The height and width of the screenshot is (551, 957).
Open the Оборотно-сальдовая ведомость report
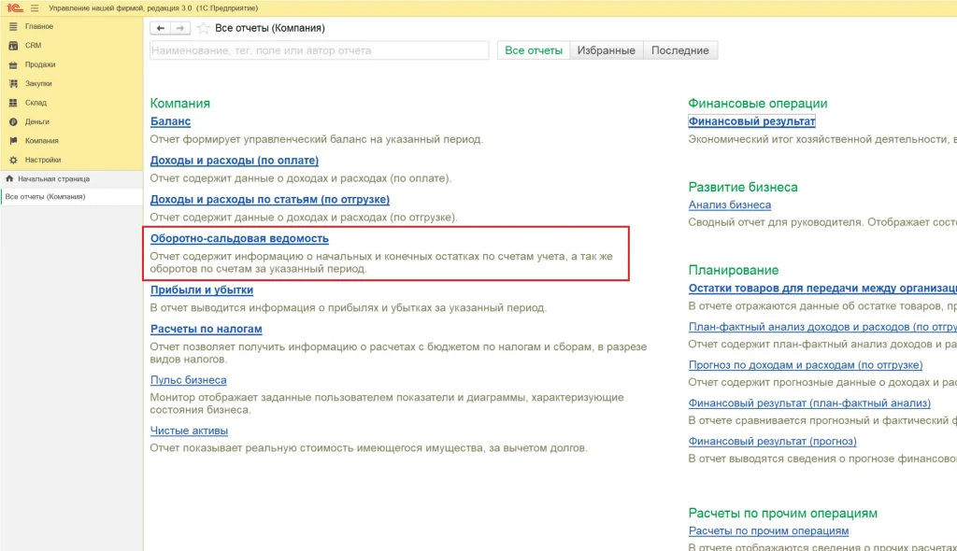click(x=239, y=238)
